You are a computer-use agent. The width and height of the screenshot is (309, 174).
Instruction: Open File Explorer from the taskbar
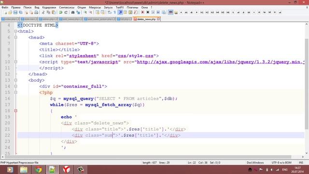point(24,170)
